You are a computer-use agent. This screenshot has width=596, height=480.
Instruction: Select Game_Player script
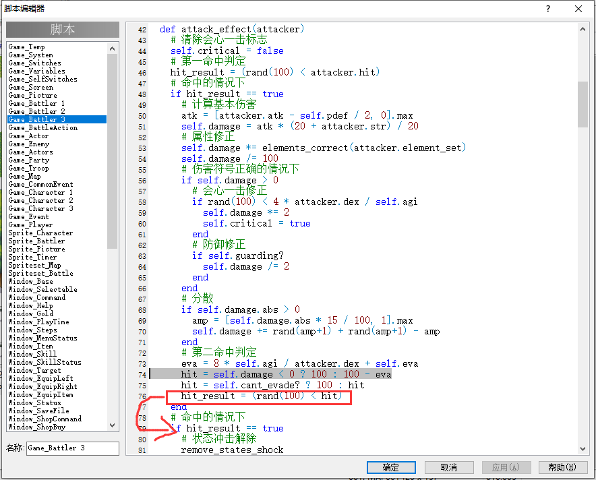[x=30, y=224]
